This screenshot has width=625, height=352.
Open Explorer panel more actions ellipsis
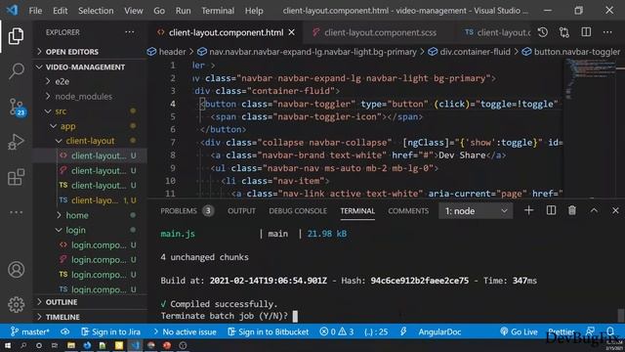coord(130,32)
